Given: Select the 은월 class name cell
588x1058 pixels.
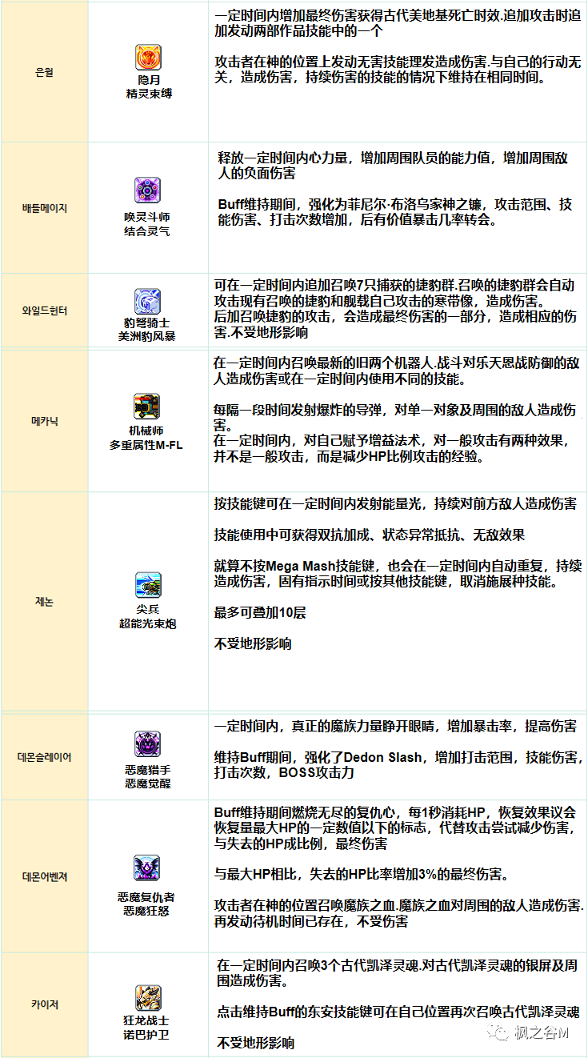Looking at the screenshot, I should click(45, 72).
